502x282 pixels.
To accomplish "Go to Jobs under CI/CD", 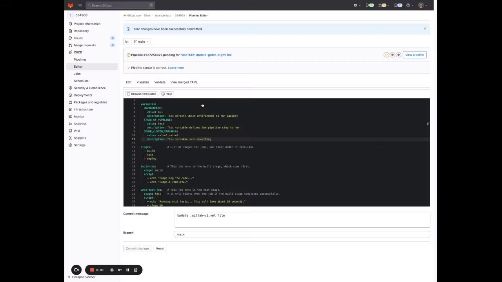I will (x=77, y=74).
